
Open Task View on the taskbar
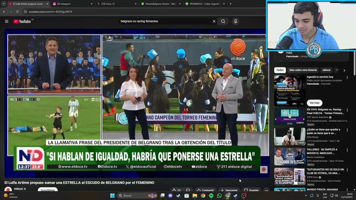[162, 196]
